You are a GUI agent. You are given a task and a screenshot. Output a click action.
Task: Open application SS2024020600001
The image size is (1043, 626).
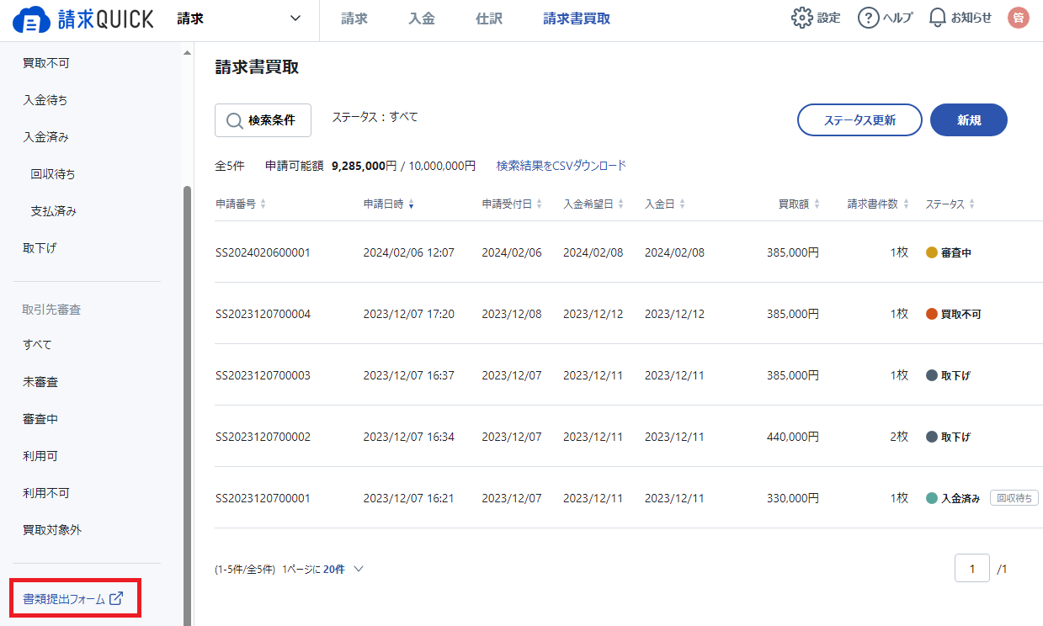[x=263, y=252]
